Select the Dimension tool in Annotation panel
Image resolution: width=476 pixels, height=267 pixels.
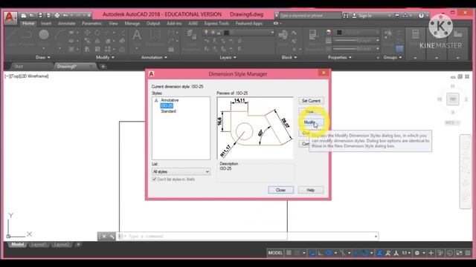[x=155, y=38]
